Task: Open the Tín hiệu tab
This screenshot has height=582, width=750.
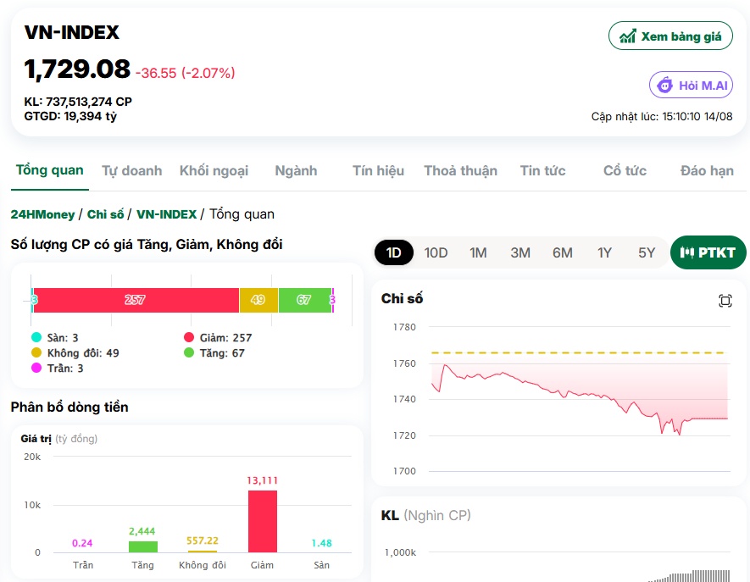Action: pos(378,171)
